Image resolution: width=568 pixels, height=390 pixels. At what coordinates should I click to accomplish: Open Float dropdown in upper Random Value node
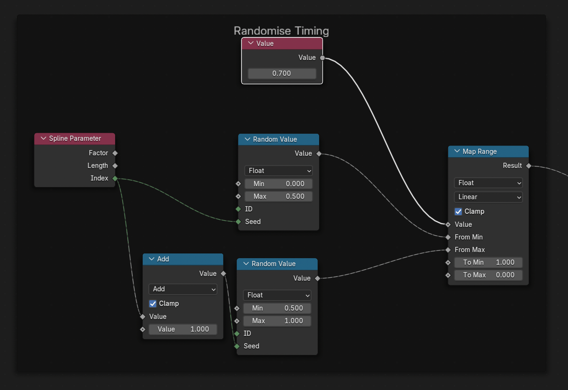(x=278, y=171)
